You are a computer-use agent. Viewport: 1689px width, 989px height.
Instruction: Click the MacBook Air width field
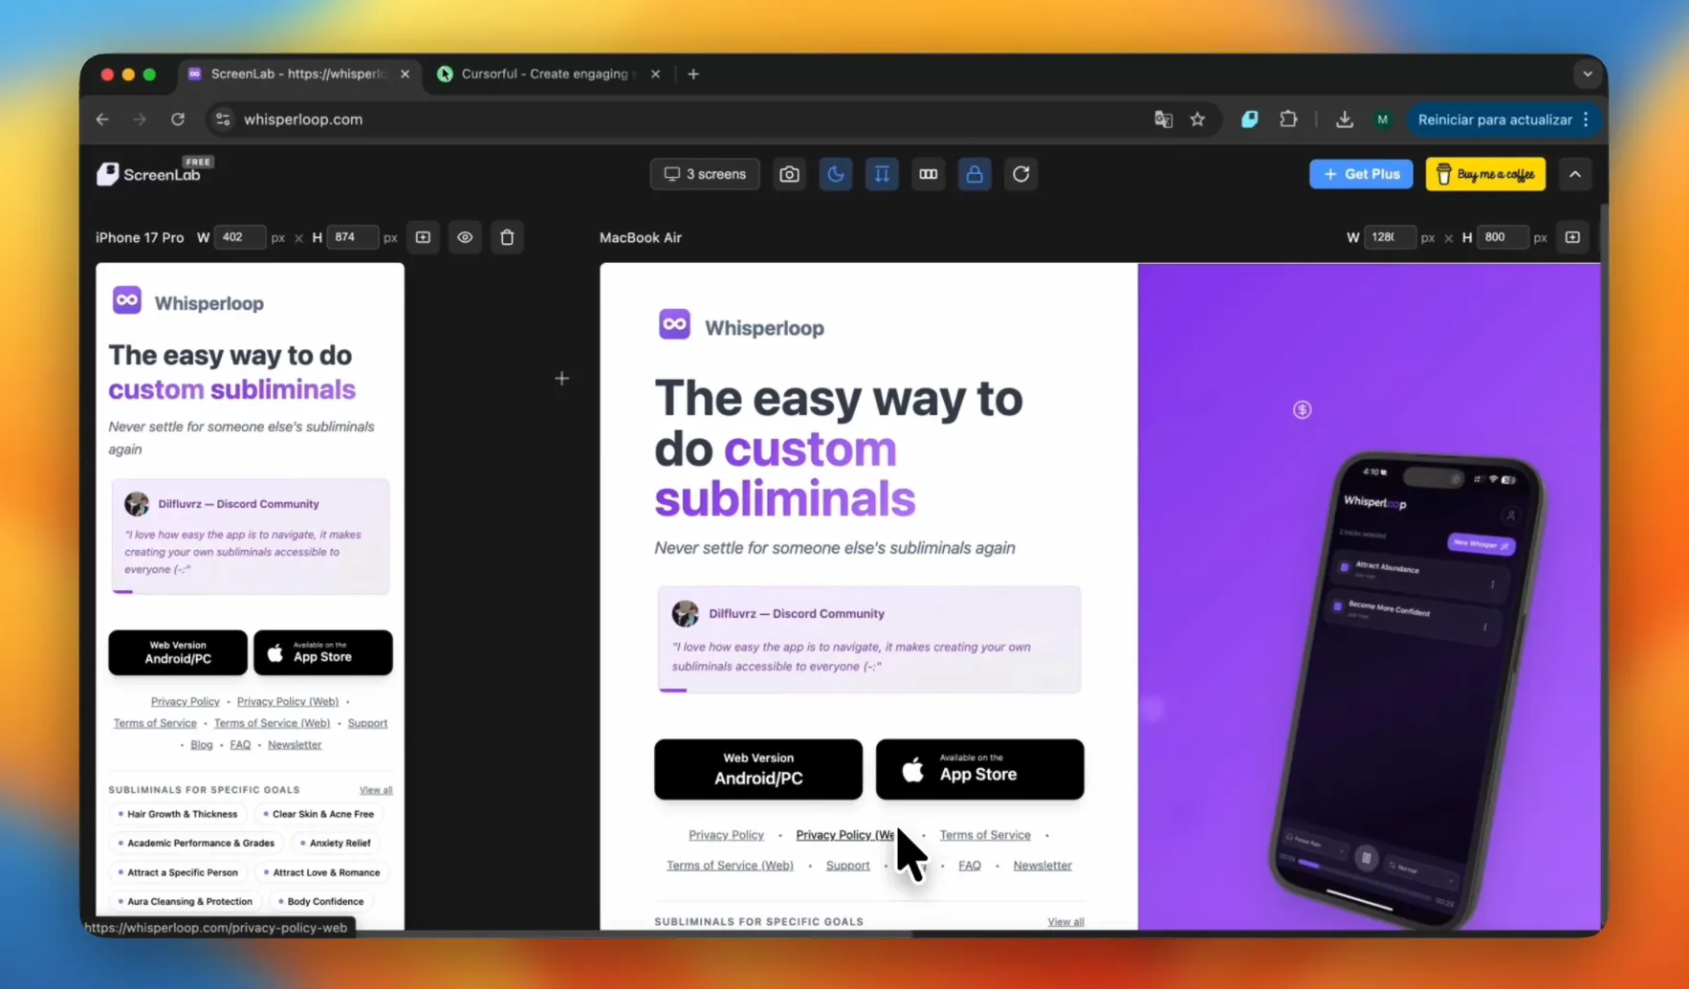pyautogui.click(x=1390, y=237)
